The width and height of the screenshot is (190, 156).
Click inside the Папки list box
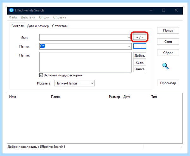pyautogui.click(x=85, y=62)
